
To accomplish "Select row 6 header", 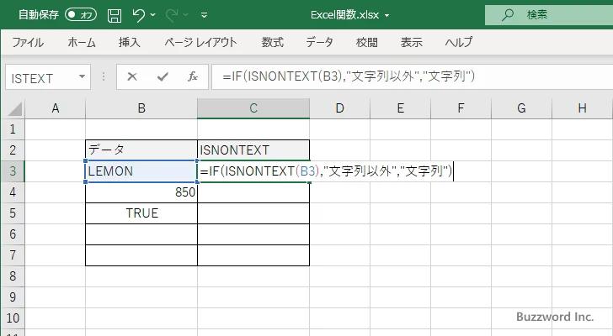I will [13, 234].
